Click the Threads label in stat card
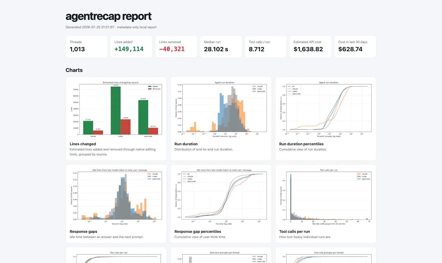 (x=76, y=42)
